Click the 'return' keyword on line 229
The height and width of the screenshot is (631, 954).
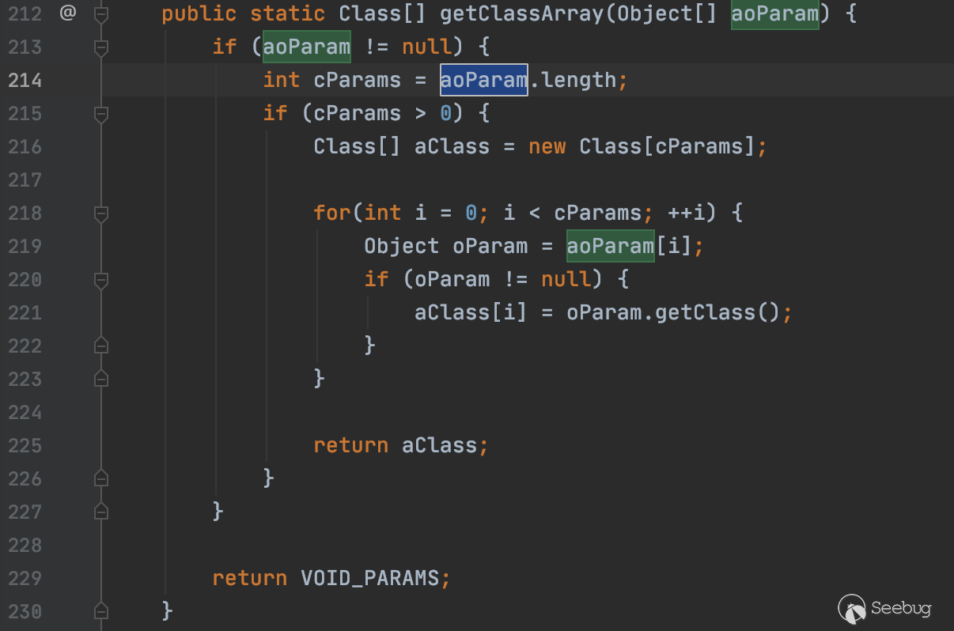(x=250, y=578)
